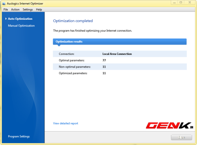Viewport: 197px width, 145px height.
Task: Click the Local Area Connection value
Action: coord(117,54)
